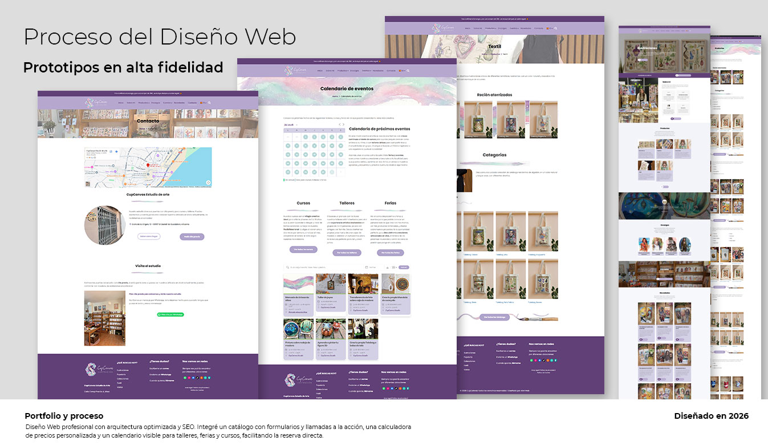
Task: Open Crea tu propio Totebag event card
Action: tap(364, 338)
